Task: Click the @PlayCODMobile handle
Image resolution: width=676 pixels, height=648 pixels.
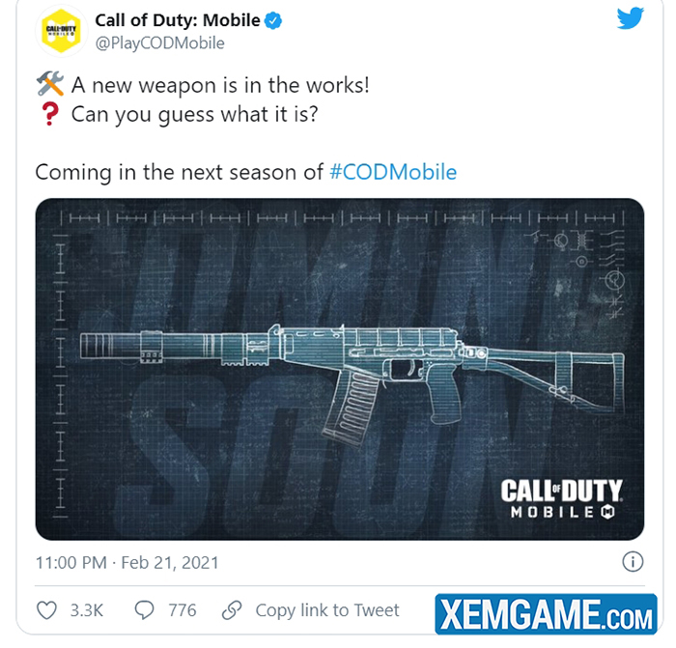Action: coord(159,43)
